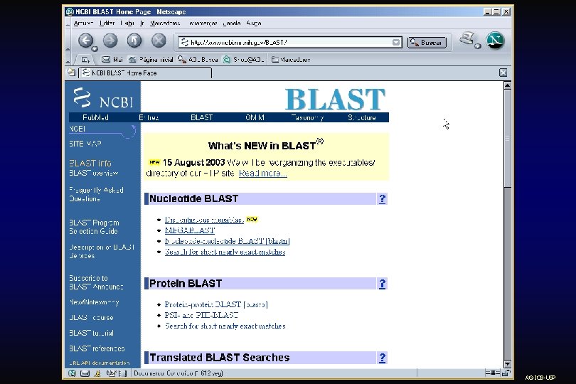Viewport: 576px width, 384px height.
Task: Open the MEGABLAST link
Action: (x=190, y=230)
